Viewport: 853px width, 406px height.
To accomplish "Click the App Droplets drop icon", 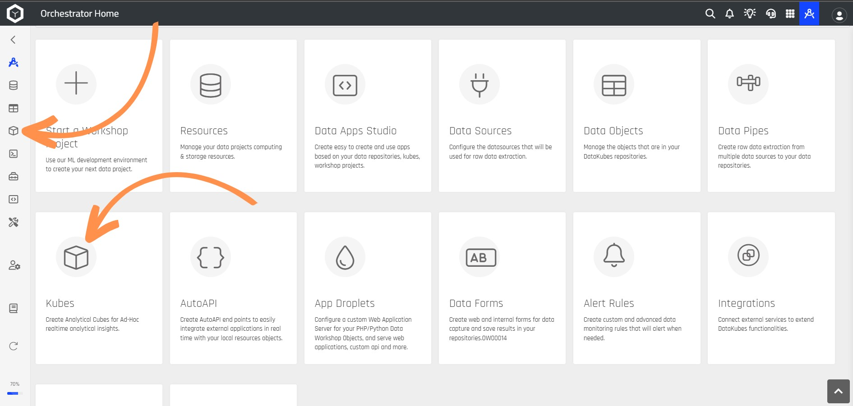I will pos(345,257).
